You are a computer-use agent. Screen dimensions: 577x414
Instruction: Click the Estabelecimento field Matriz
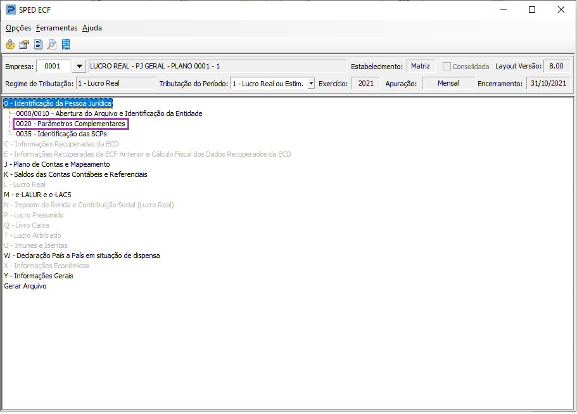(x=421, y=67)
